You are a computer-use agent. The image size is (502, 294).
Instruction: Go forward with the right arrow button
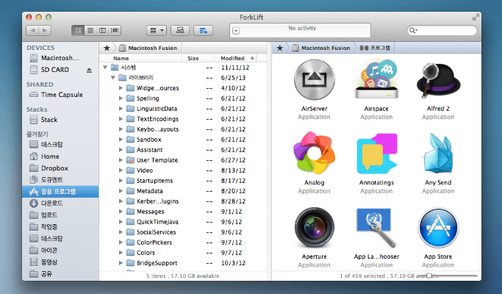coord(45,30)
